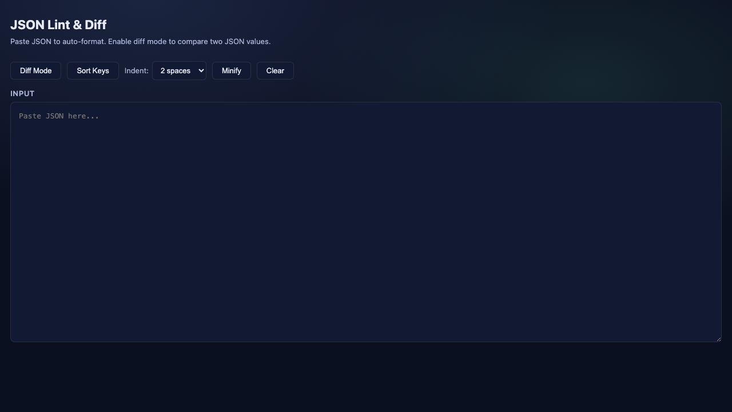Open the Indent spacing dropdown
The height and width of the screenshot is (412, 732).
point(179,71)
